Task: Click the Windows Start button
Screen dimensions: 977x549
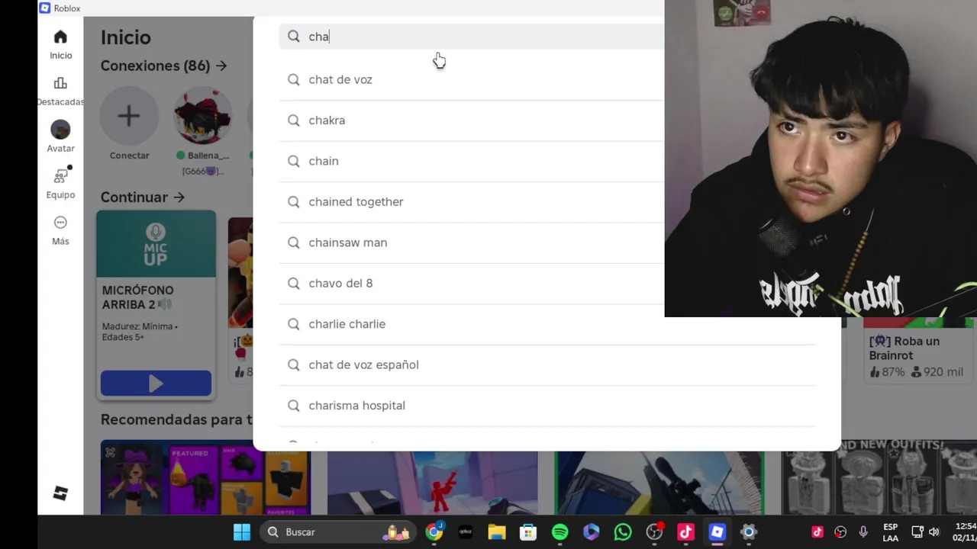Action: click(x=242, y=532)
